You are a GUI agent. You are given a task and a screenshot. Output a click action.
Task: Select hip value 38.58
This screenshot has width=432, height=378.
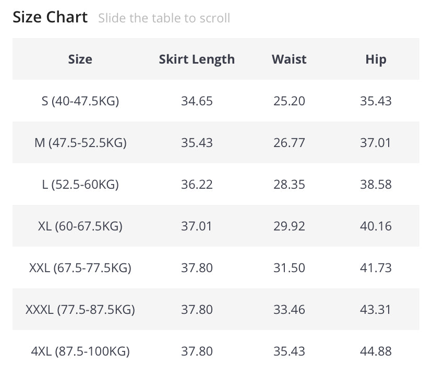click(376, 184)
